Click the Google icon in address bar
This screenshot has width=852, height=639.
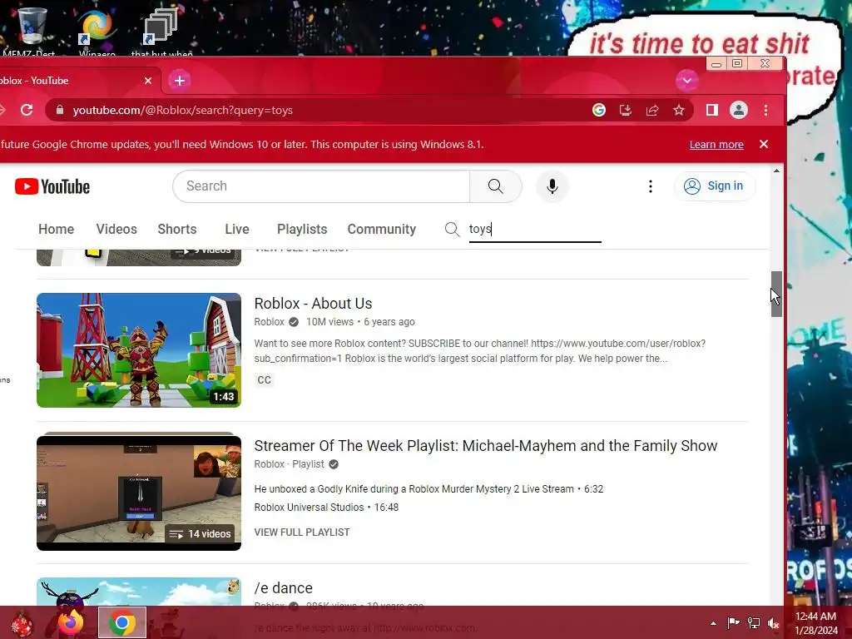[x=599, y=111]
